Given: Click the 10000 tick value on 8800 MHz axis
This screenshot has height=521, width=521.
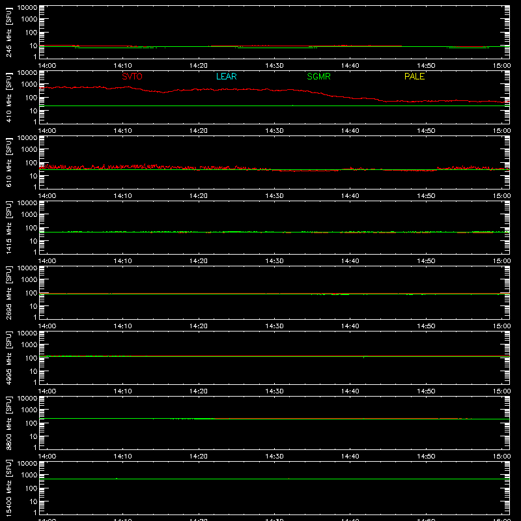Looking at the screenshot, I should click(x=27, y=399).
